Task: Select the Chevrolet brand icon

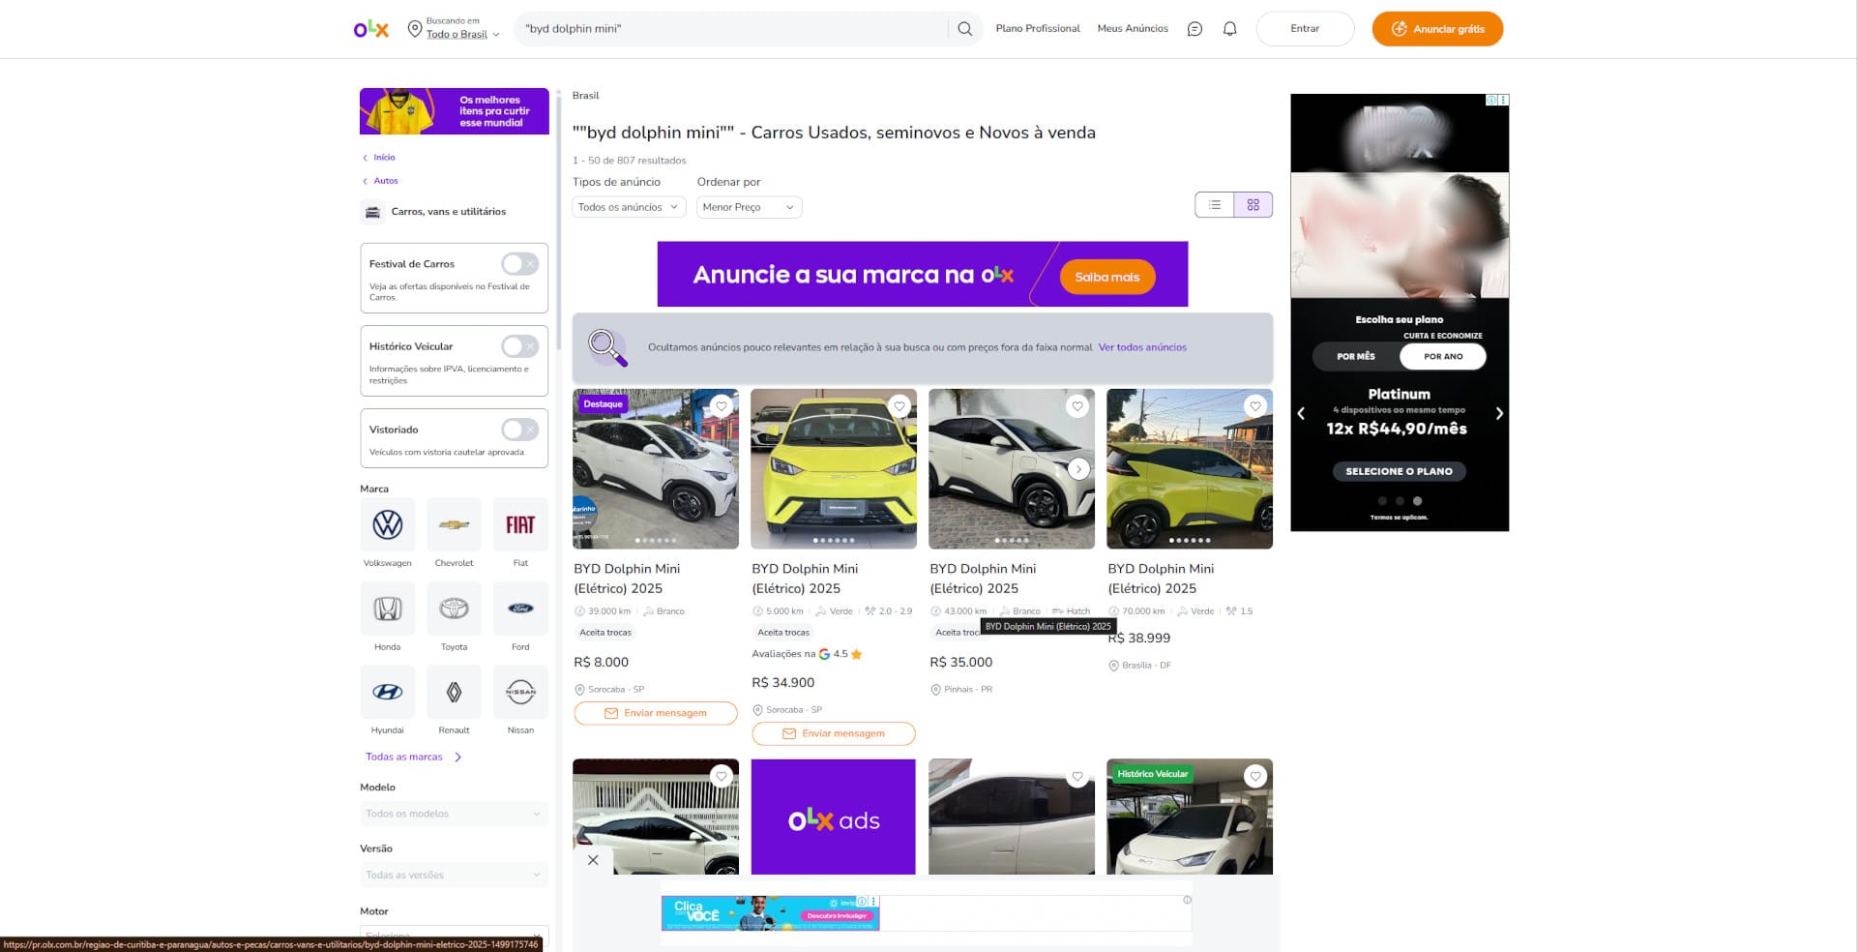Action: pos(454,525)
